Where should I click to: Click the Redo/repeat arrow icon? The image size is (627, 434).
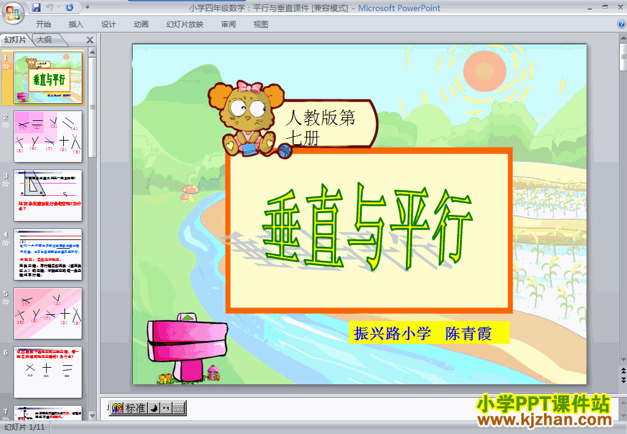[69, 7]
